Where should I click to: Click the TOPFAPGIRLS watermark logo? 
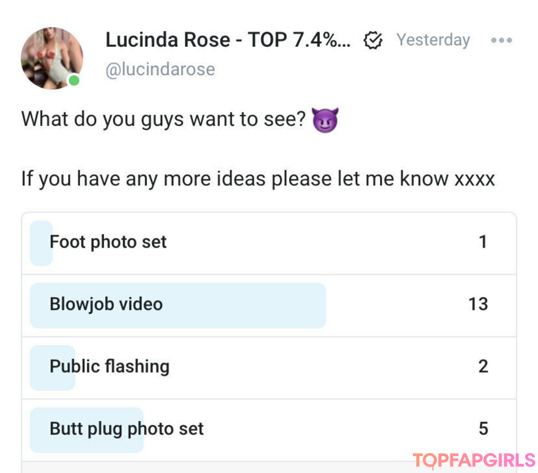click(x=473, y=460)
